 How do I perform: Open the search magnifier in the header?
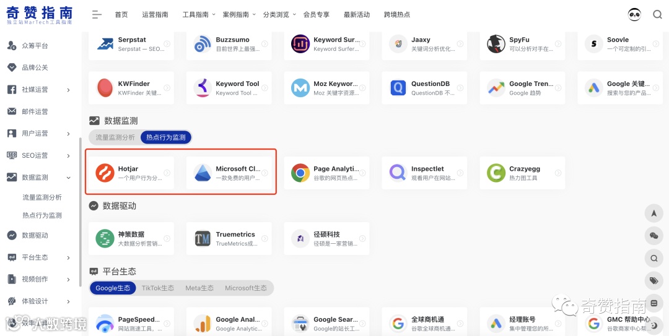[657, 14]
